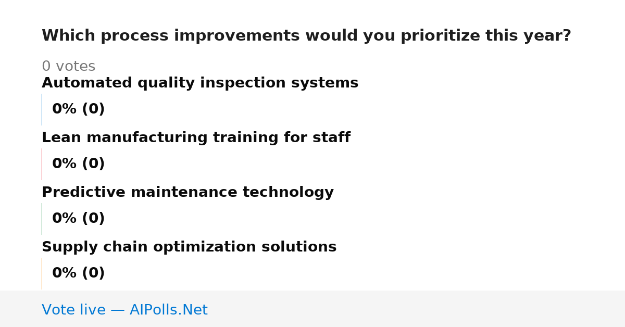Choose Automated quality inspection systems option
Screen dimensions: 625x327
pos(200,83)
